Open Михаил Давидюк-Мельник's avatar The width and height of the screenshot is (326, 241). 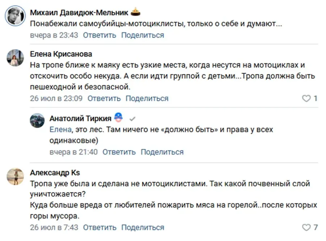pyautogui.click(x=15, y=16)
